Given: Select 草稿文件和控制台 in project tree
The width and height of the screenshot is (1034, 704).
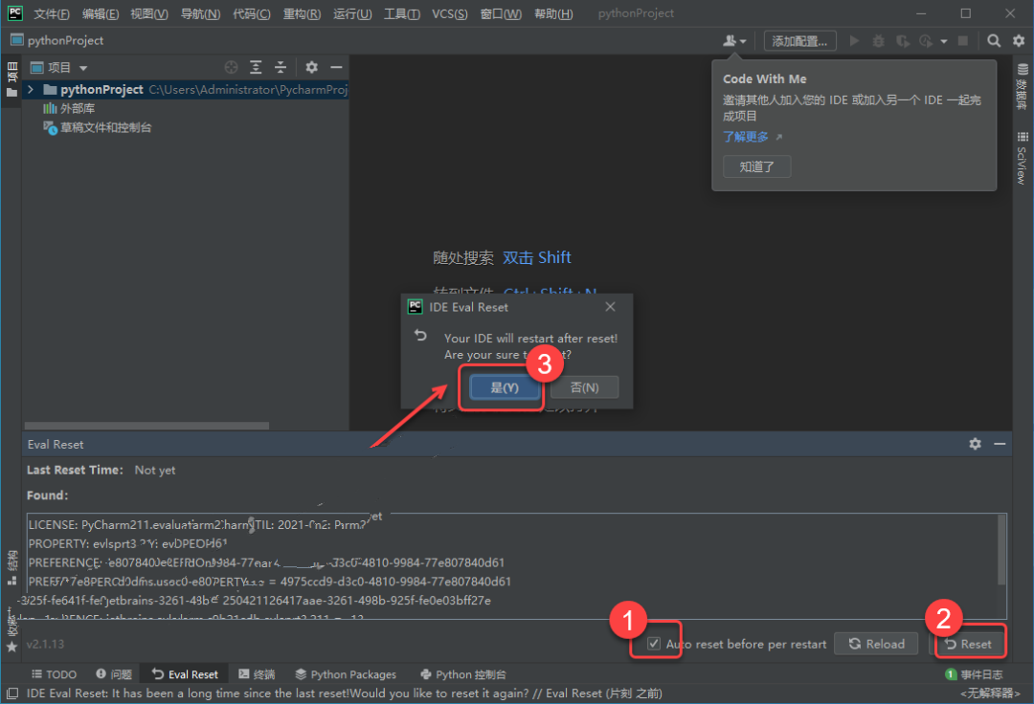Looking at the screenshot, I should coord(98,127).
